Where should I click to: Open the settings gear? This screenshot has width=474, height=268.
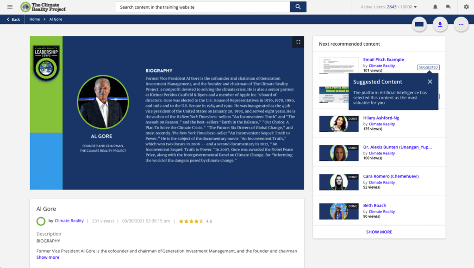[467, 7]
